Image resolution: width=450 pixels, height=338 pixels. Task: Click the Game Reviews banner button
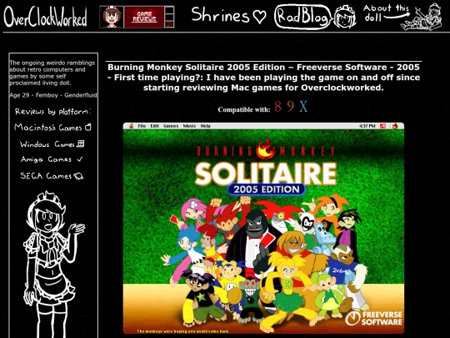tap(144, 17)
